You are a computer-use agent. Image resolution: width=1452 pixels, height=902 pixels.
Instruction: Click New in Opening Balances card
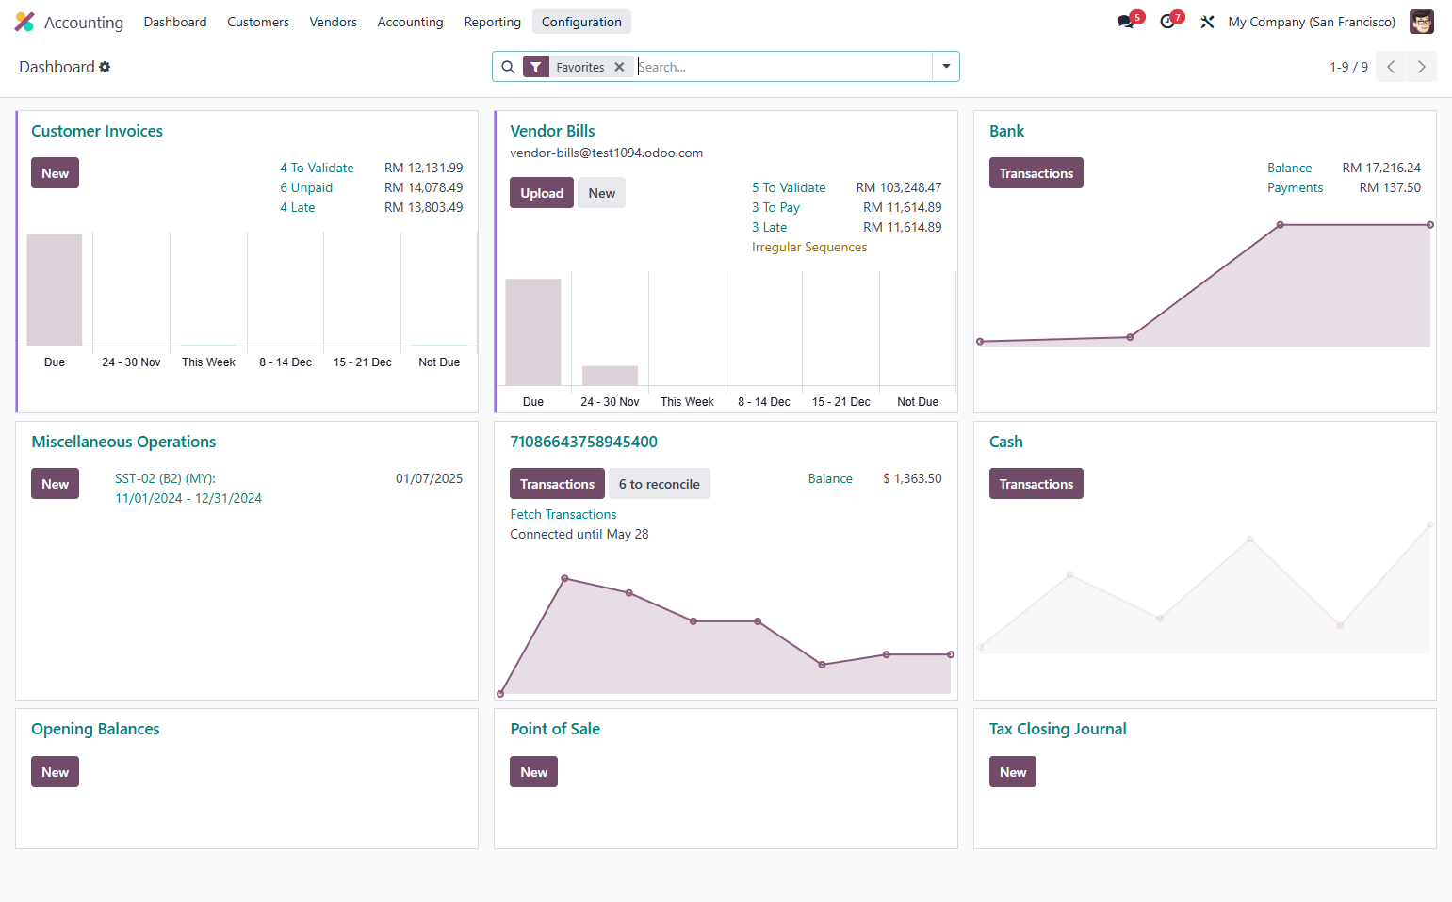pyautogui.click(x=55, y=772)
